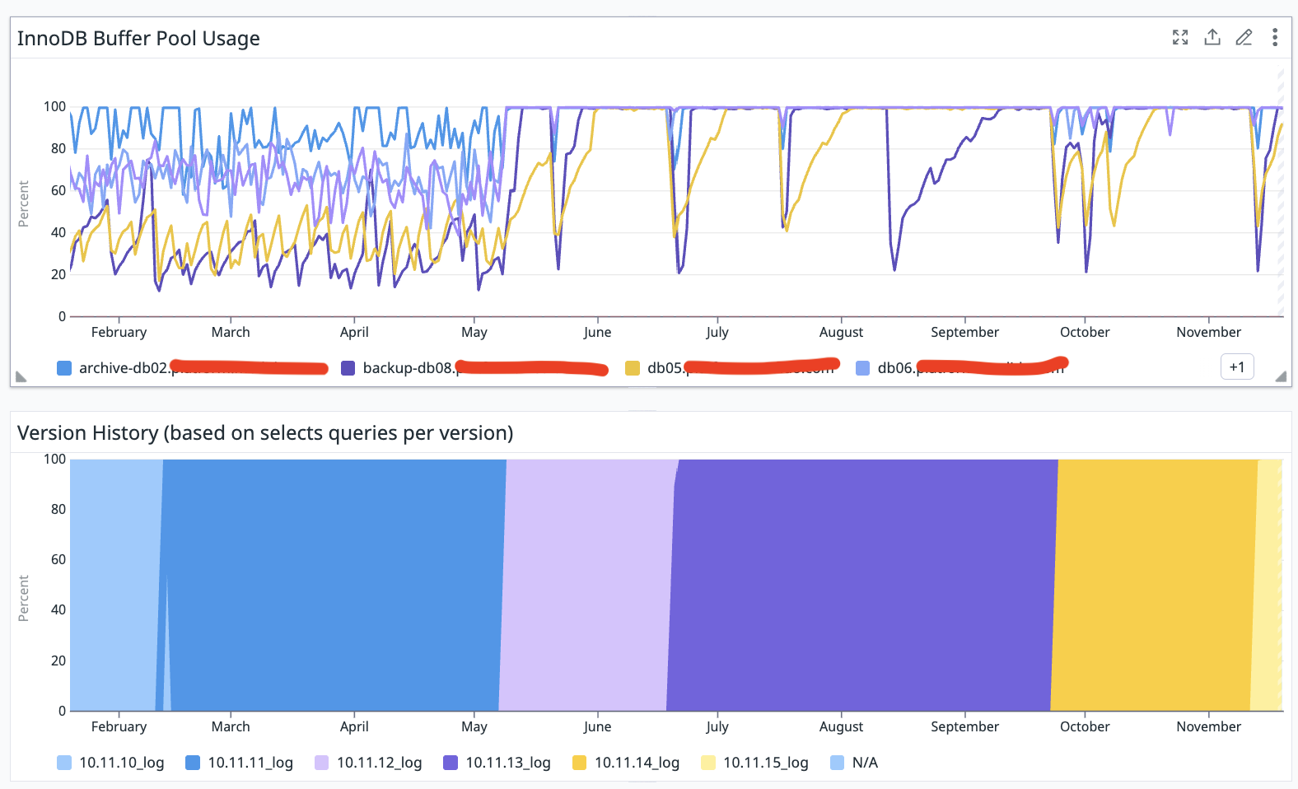The width and height of the screenshot is (1298, 789).
Task: Click the db06 legend color swatch
Action: pos(863,368)
